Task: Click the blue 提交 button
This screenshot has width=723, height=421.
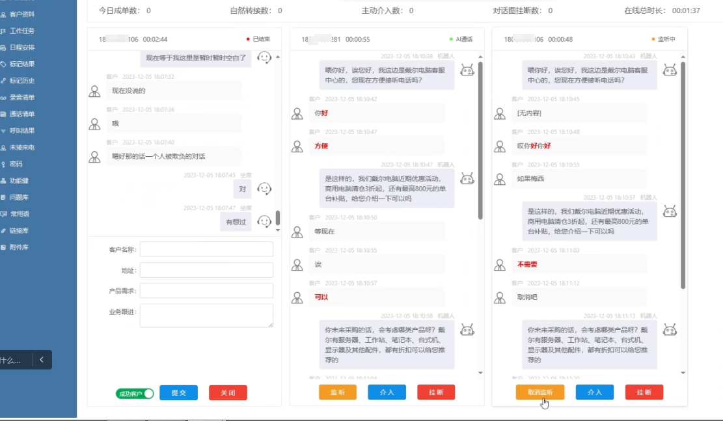Action: coord(178,393)
